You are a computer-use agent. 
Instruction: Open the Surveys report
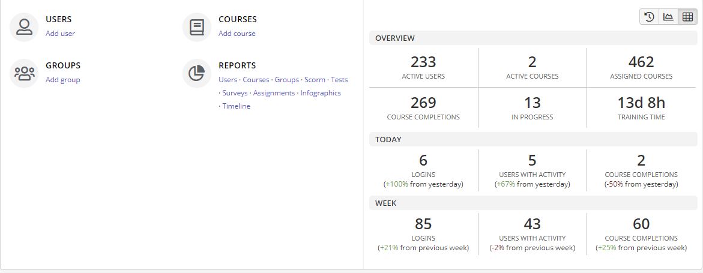pos(235,93)
